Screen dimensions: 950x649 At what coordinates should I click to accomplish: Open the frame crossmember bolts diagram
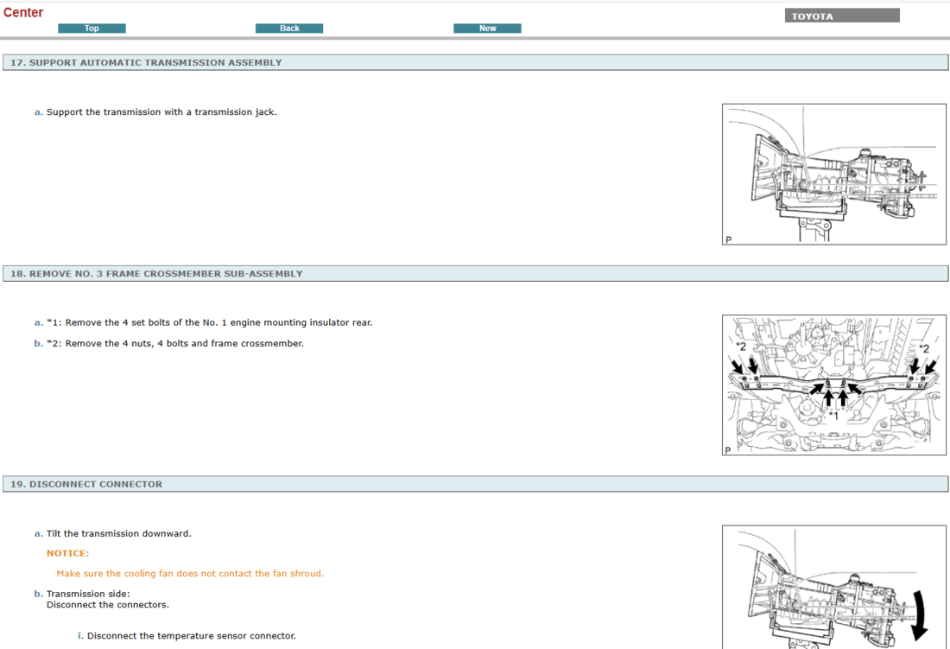point(833,385)
